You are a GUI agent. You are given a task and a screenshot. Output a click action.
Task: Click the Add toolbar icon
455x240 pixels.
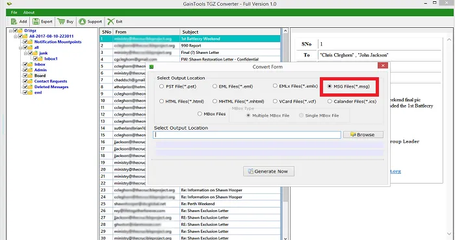(x=14, y=21)
